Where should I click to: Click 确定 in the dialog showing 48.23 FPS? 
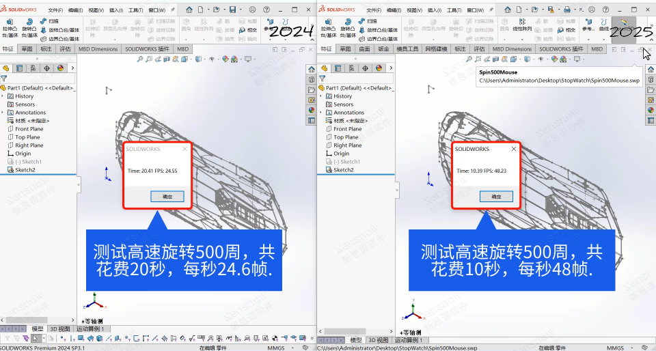tap(487, 196)
